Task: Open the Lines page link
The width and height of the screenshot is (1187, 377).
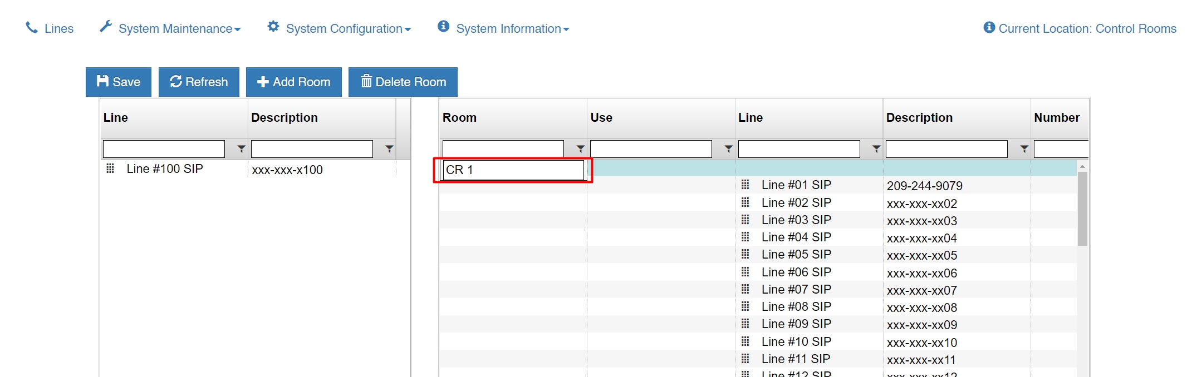Action: tap(50, 28)
